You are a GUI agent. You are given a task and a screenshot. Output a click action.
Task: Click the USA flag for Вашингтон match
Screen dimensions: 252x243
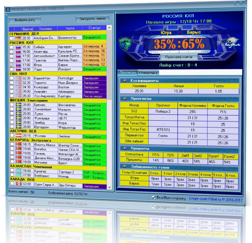(18, 78)
